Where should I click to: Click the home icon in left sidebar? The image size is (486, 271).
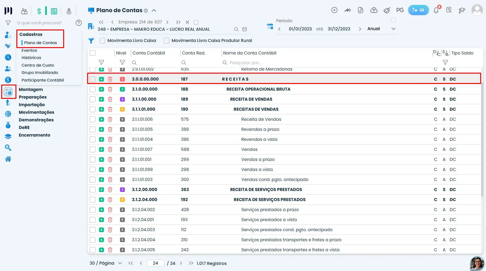point(8,159)
